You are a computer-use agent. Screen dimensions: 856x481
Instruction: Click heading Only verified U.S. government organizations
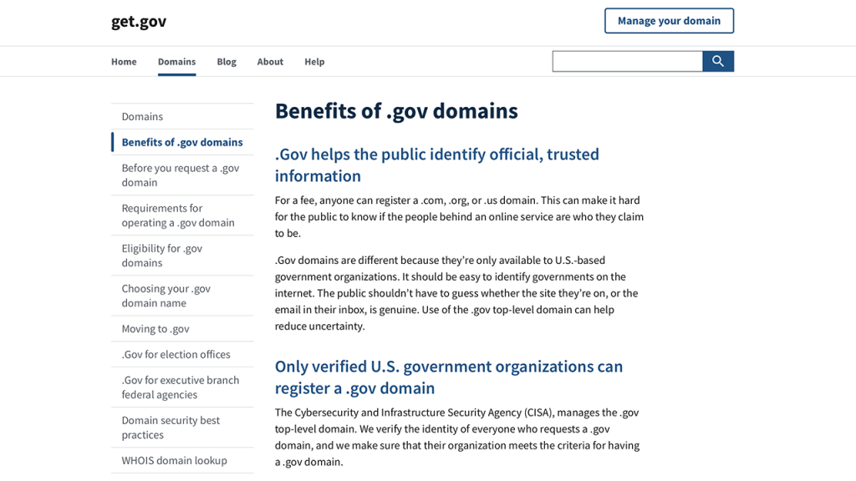(x=449, y=377)
